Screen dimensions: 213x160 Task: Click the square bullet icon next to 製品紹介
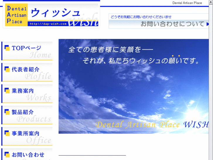(7, 112)
